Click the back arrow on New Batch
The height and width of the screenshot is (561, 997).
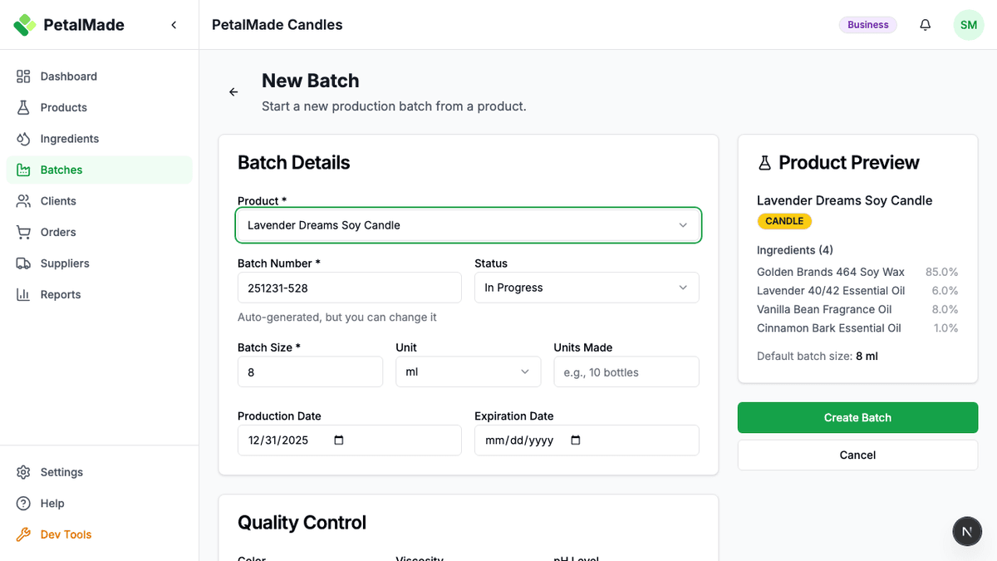tap(233, 92)
